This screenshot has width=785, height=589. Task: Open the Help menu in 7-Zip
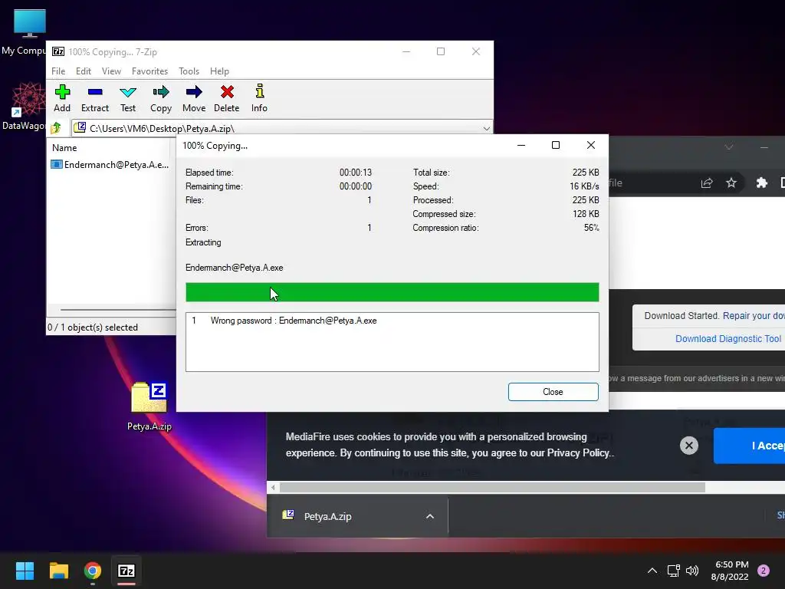tap(219, 71)
